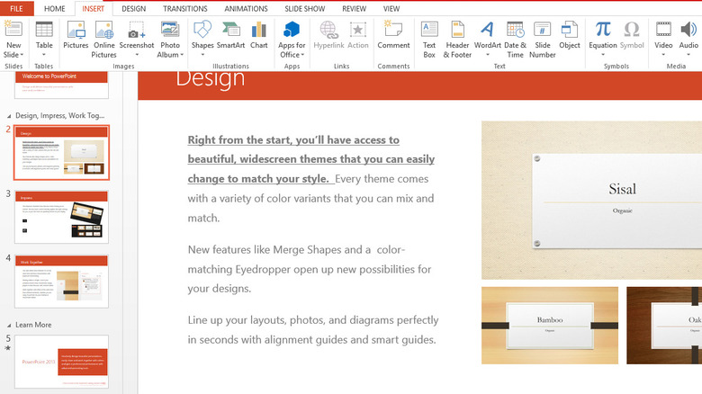702x394 pixels.
Task: Switch to the Design tab
Action: 133,8
